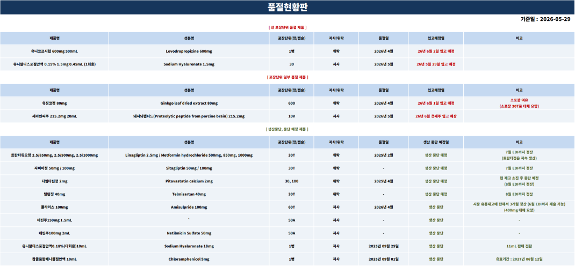Click the 품절현황판 title banner
This screenshot has height=266, width=575.
(x=287, y=8)
